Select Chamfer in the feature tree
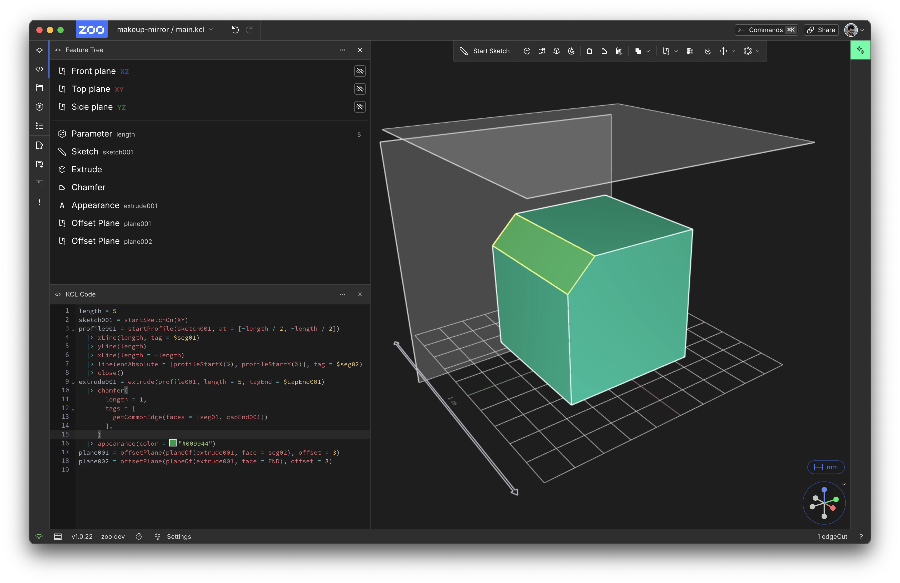 coord(88,188)
